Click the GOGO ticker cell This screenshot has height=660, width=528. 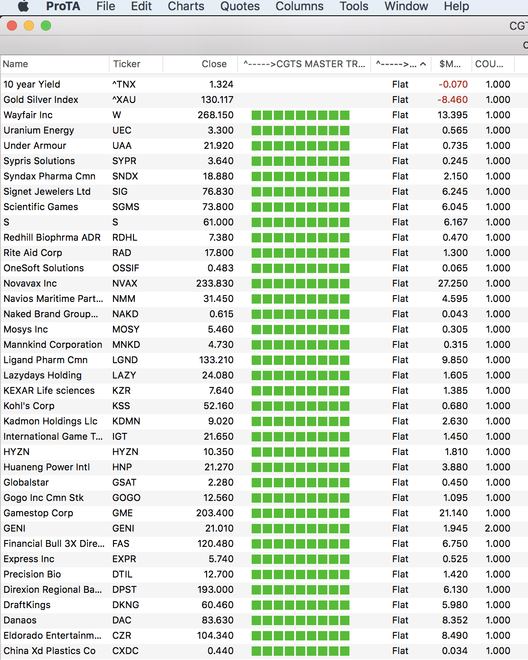click(126, 498)
